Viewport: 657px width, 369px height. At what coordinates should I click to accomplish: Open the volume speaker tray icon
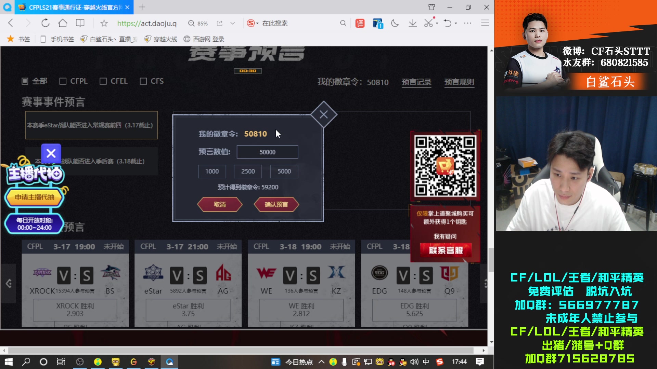[414, 361]
